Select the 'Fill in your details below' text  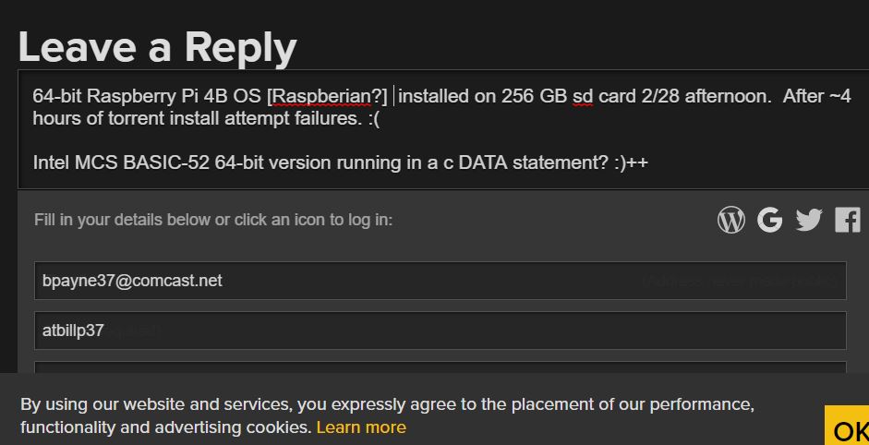pos(213,220)
